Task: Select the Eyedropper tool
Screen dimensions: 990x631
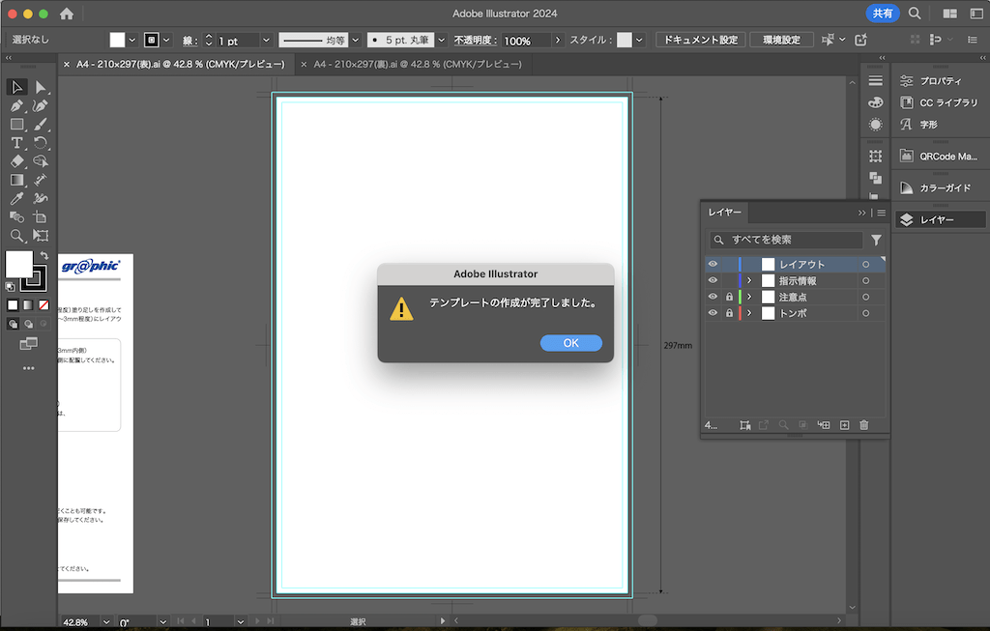Action: click(16, 199)
